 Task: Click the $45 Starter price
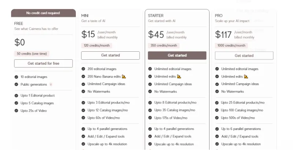pyautogui.click(x=156, y=35)
